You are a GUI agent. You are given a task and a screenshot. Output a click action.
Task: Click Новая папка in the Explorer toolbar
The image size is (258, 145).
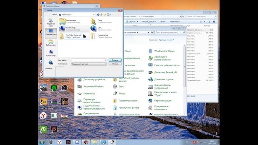point(175,22)
